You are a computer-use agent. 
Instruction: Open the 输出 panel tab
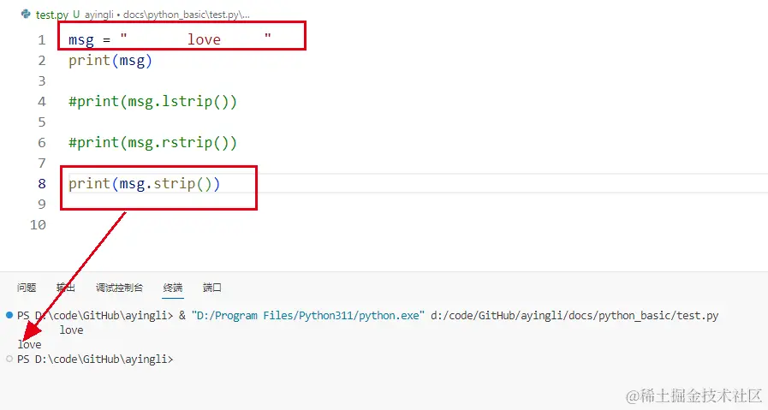pos(66,288)
